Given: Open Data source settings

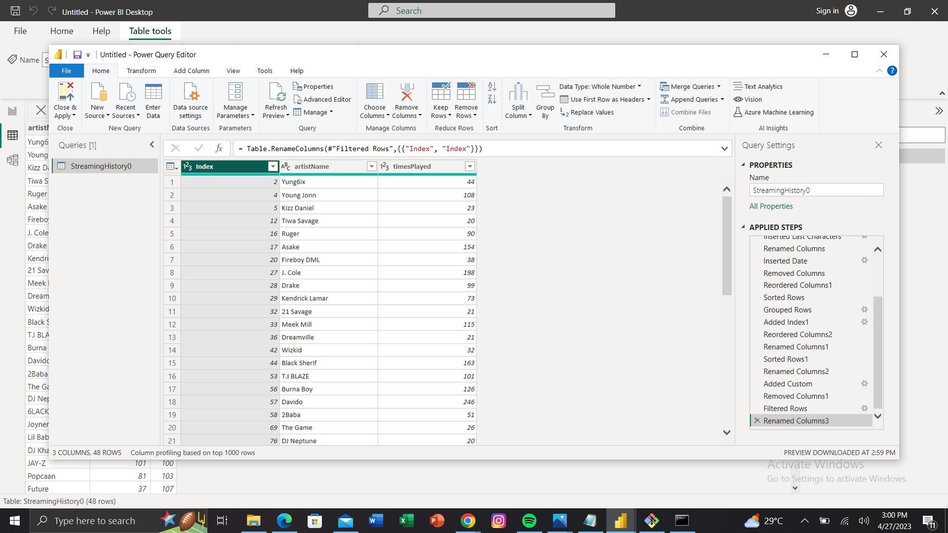Looking at the screenshot, I should point(190,100).
